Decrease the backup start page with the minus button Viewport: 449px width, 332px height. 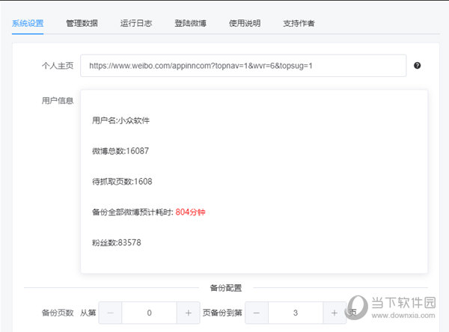[110, 313]
